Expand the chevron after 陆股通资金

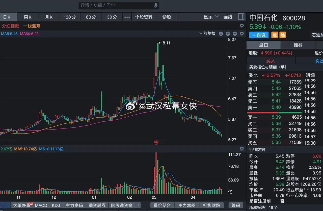[138, 205]
